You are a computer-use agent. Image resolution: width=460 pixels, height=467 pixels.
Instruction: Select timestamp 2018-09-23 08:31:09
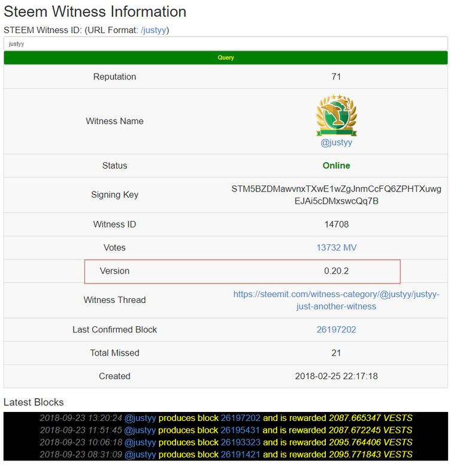tap(81, 454)
